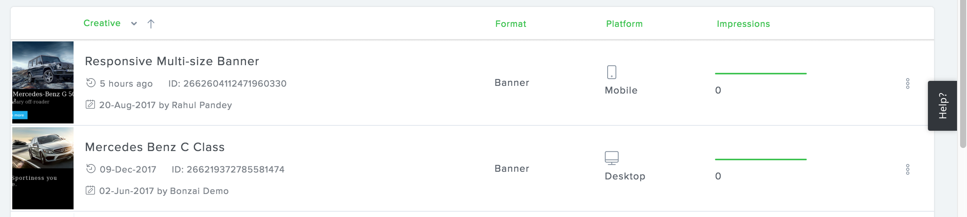The image size is (967, 217).
Task: Open options menu for Responsive Multi-size Banner
Action: [908, 84]
